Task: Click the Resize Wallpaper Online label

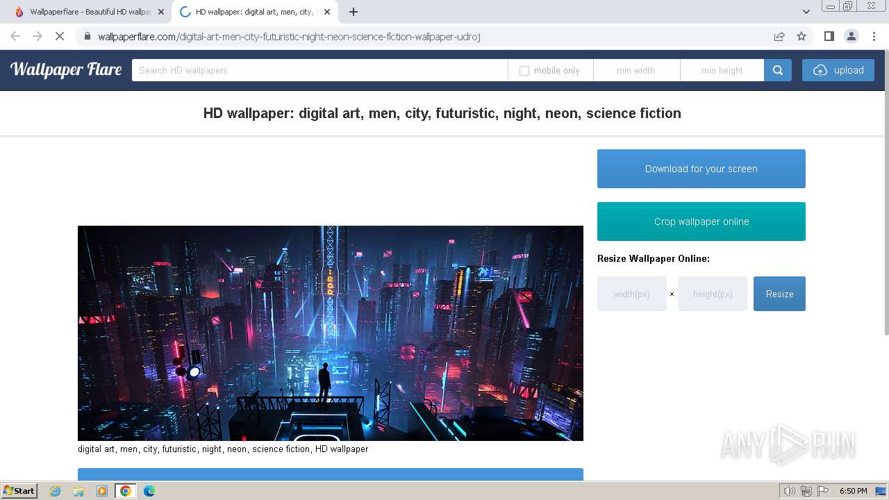Action: (654, 258)
